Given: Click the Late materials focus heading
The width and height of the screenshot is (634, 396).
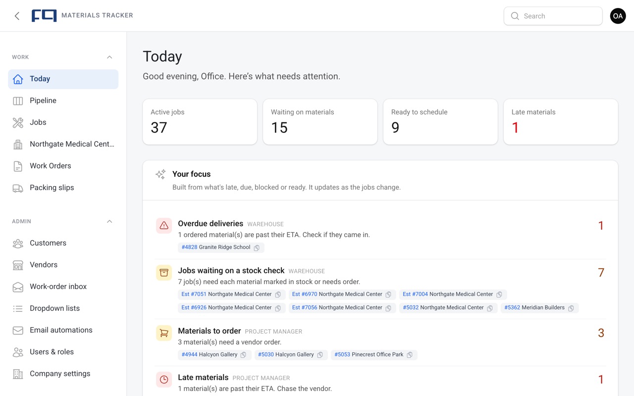Looking at the screenshot, I should coord(203,378).
